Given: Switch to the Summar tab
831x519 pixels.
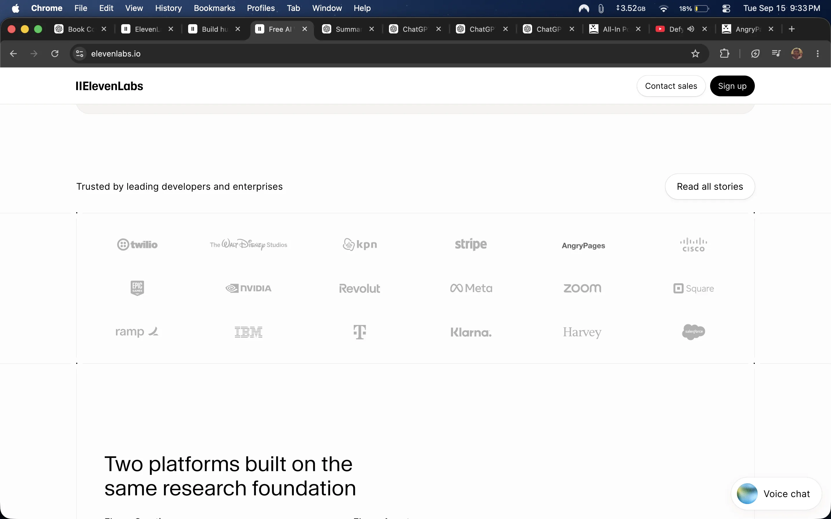Looking at the screenshot, I should 348,29.
